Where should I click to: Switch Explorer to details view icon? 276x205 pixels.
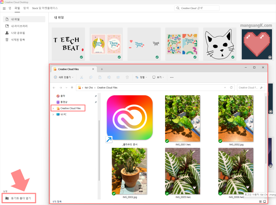[x=260, y=202]
